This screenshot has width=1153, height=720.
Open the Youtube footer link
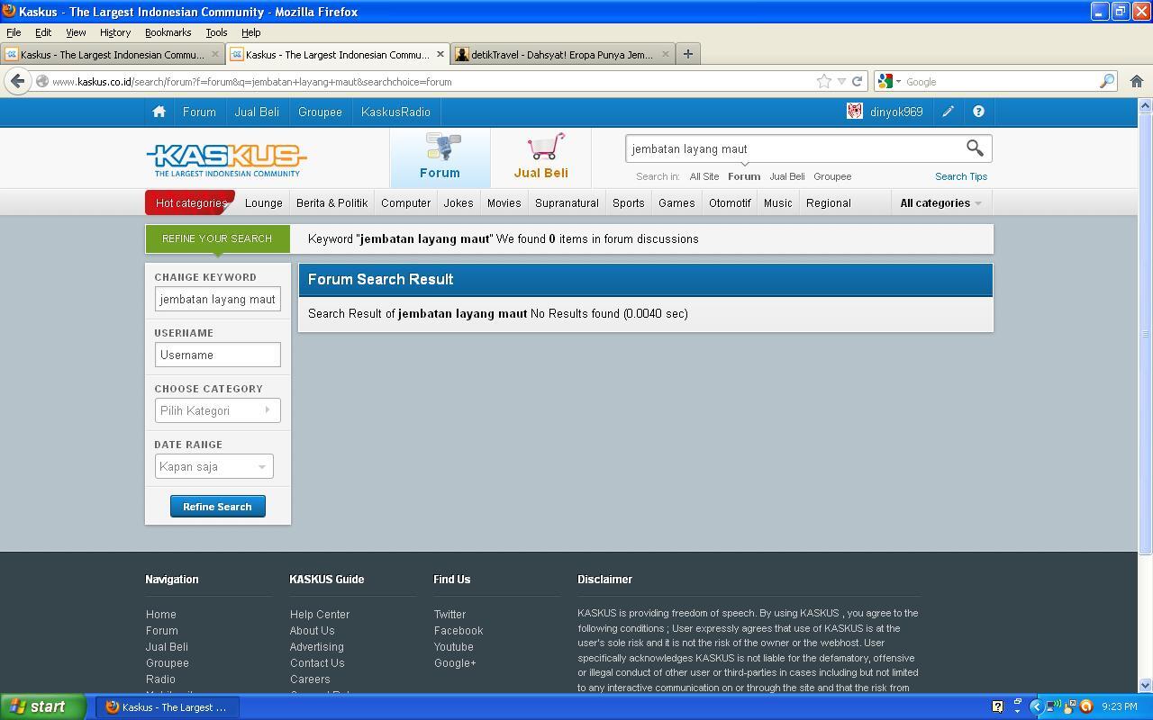point(453,646)
